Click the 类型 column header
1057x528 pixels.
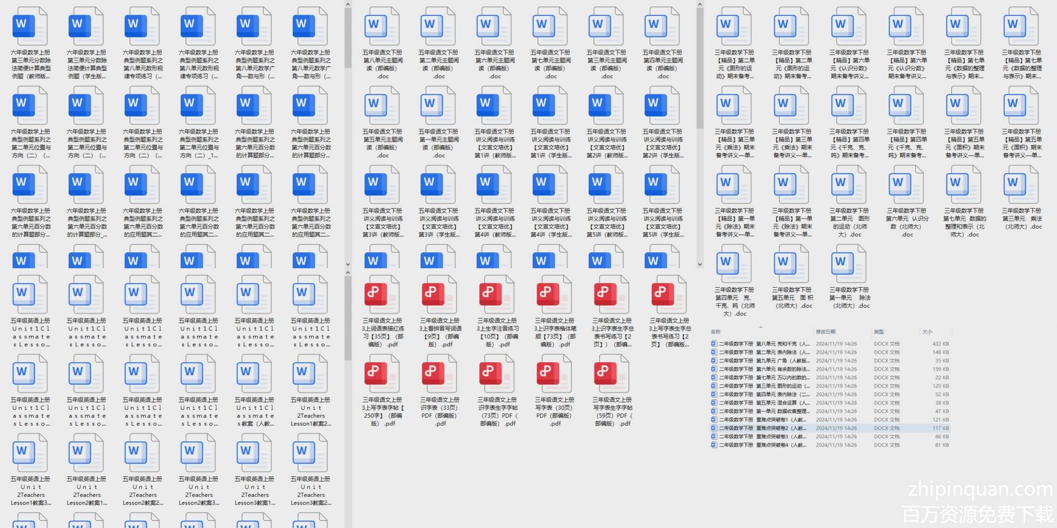(x=879, y=332)
